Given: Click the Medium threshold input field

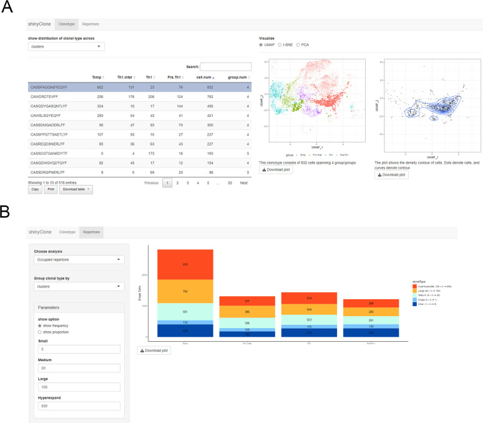Looking at the screenshot, I should click(79, 368).
